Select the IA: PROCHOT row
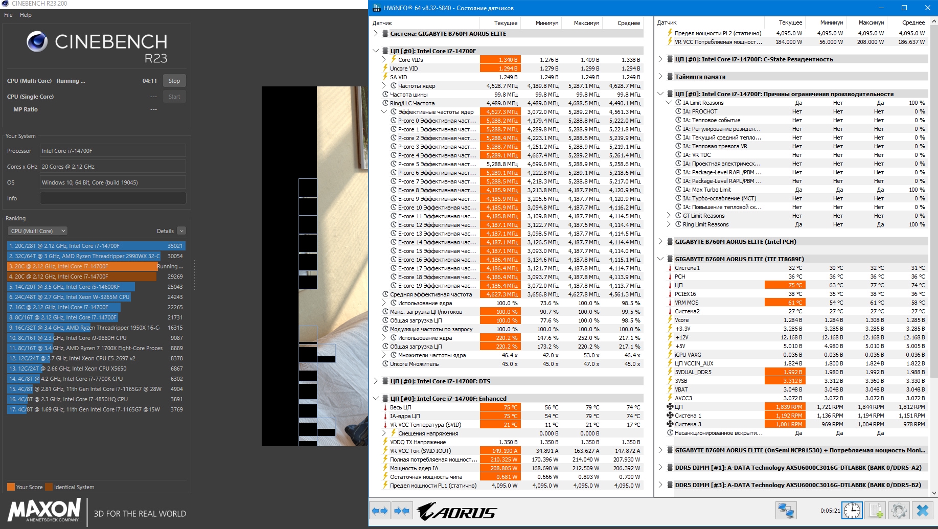The width and height of the screenshot is (938, 529). 797,111
